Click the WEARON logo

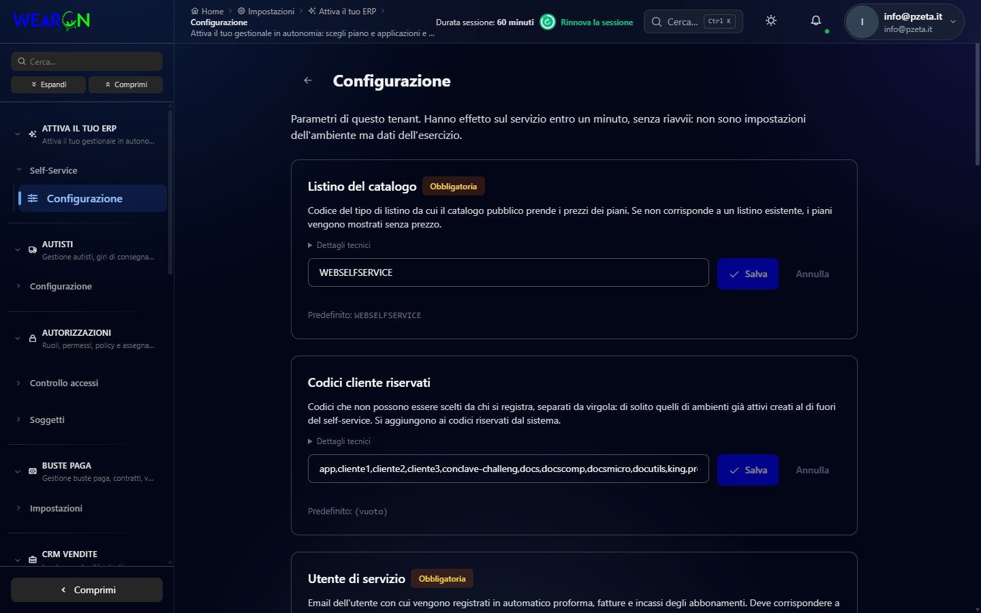pyautogui.click(x=52, y=20)
